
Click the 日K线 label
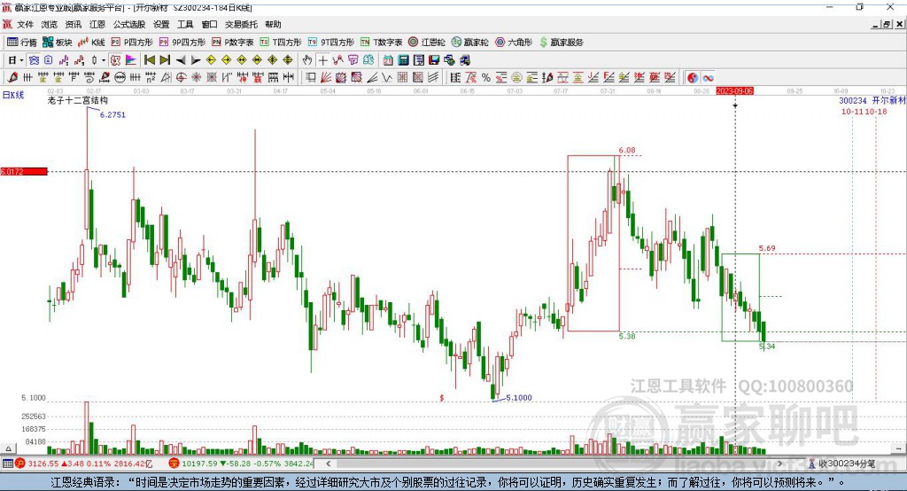pyautogui.click(x=13, y=95)
